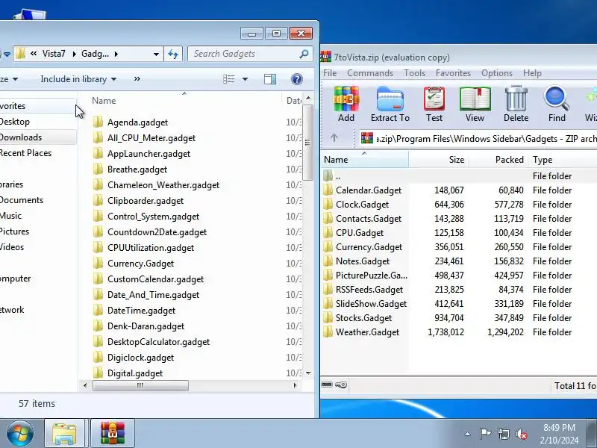597x448 pixels.
Task: Open the WinRAR Help menu
Action: coord(532,73)
